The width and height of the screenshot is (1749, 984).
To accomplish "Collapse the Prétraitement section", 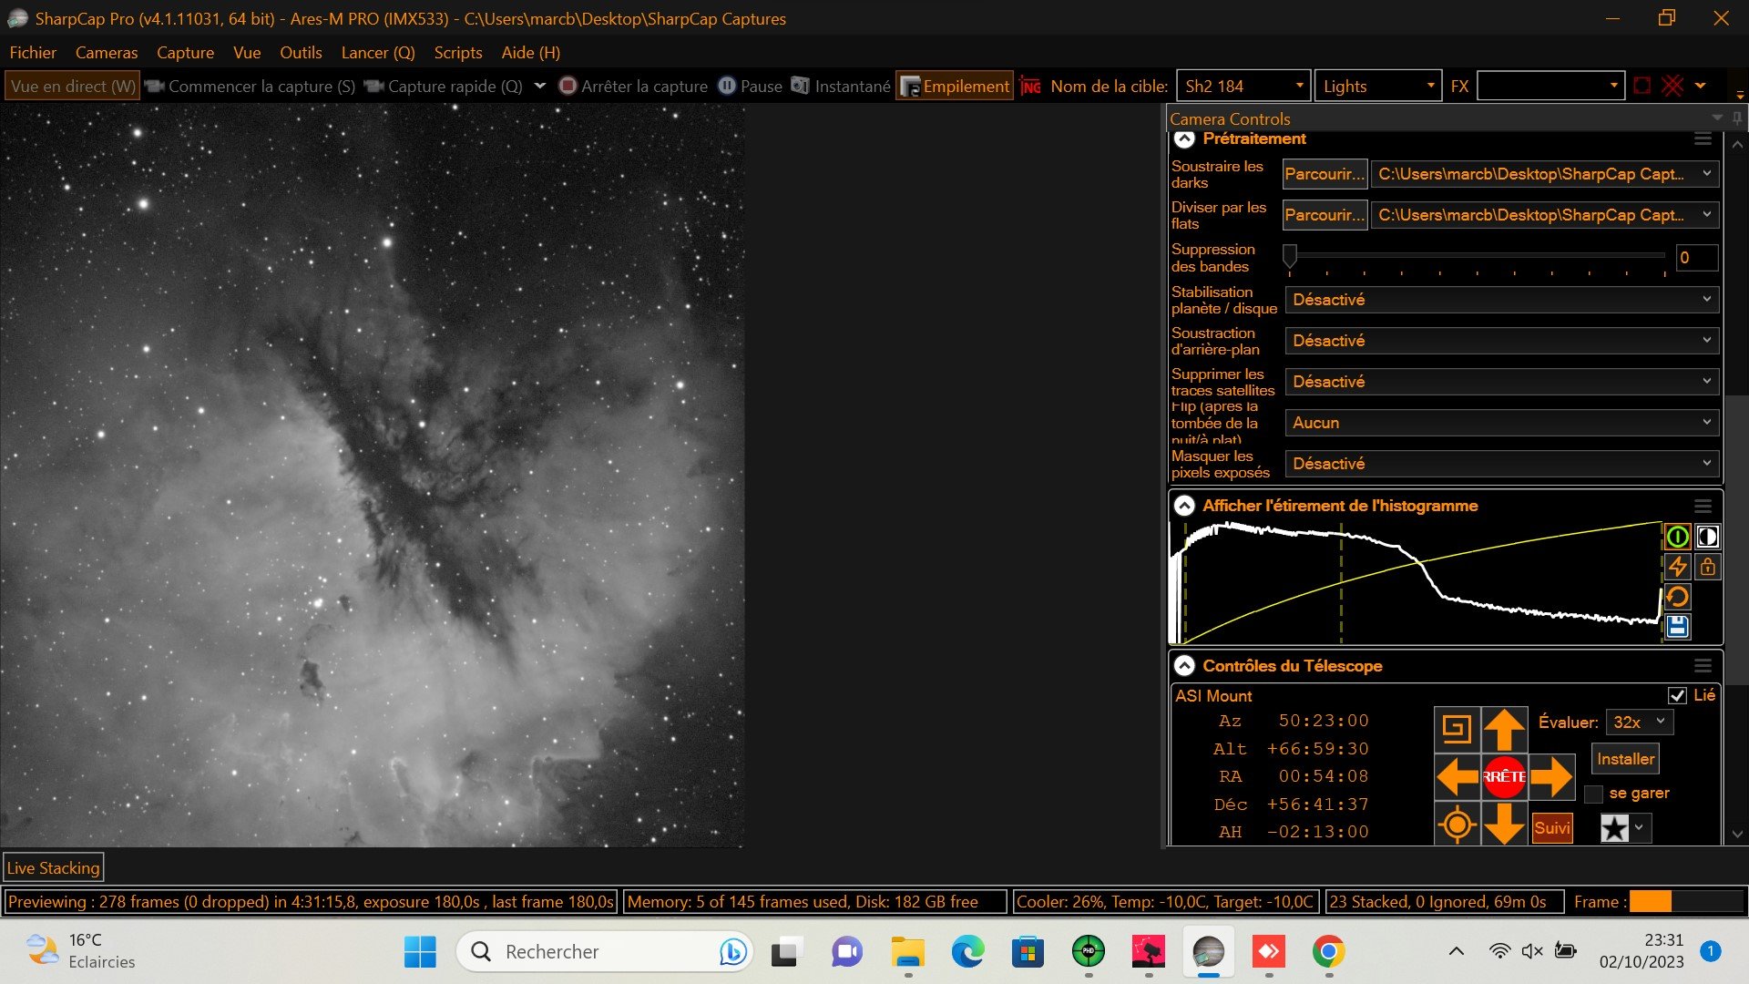I will (x=1184, y=139).
